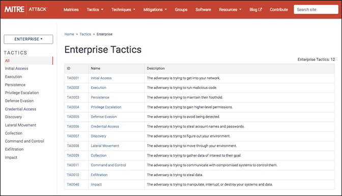This screenshot has width=342, height=196.
Task: Select Command and Control in sidebar
Action: [x=24, y=141]
